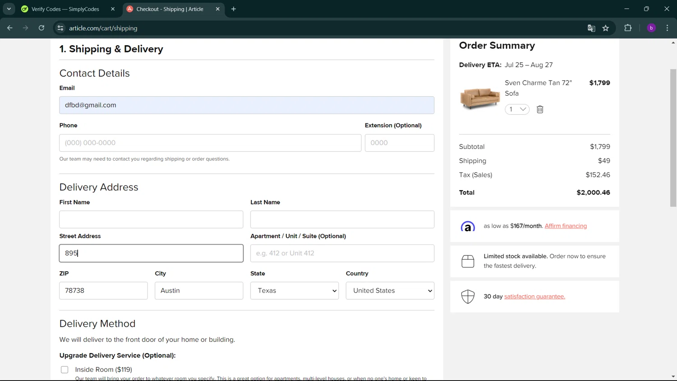Select the Checkout - Shipping | Article tab
The image size is (677, 381).
tap(170, 9)
